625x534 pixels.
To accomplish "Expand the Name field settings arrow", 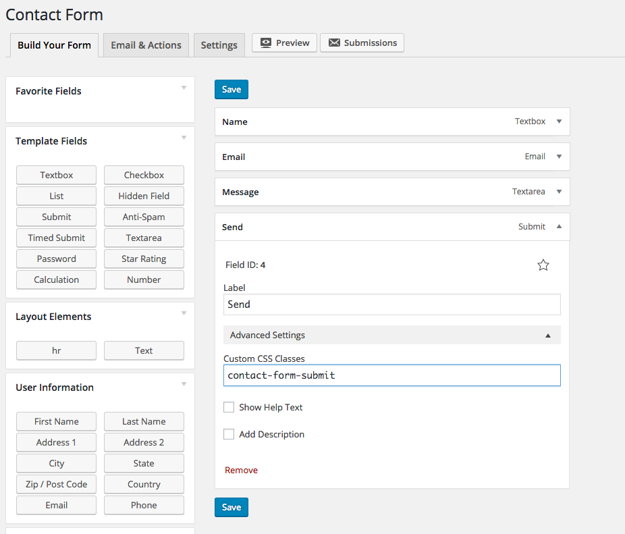I will (559, 122).
